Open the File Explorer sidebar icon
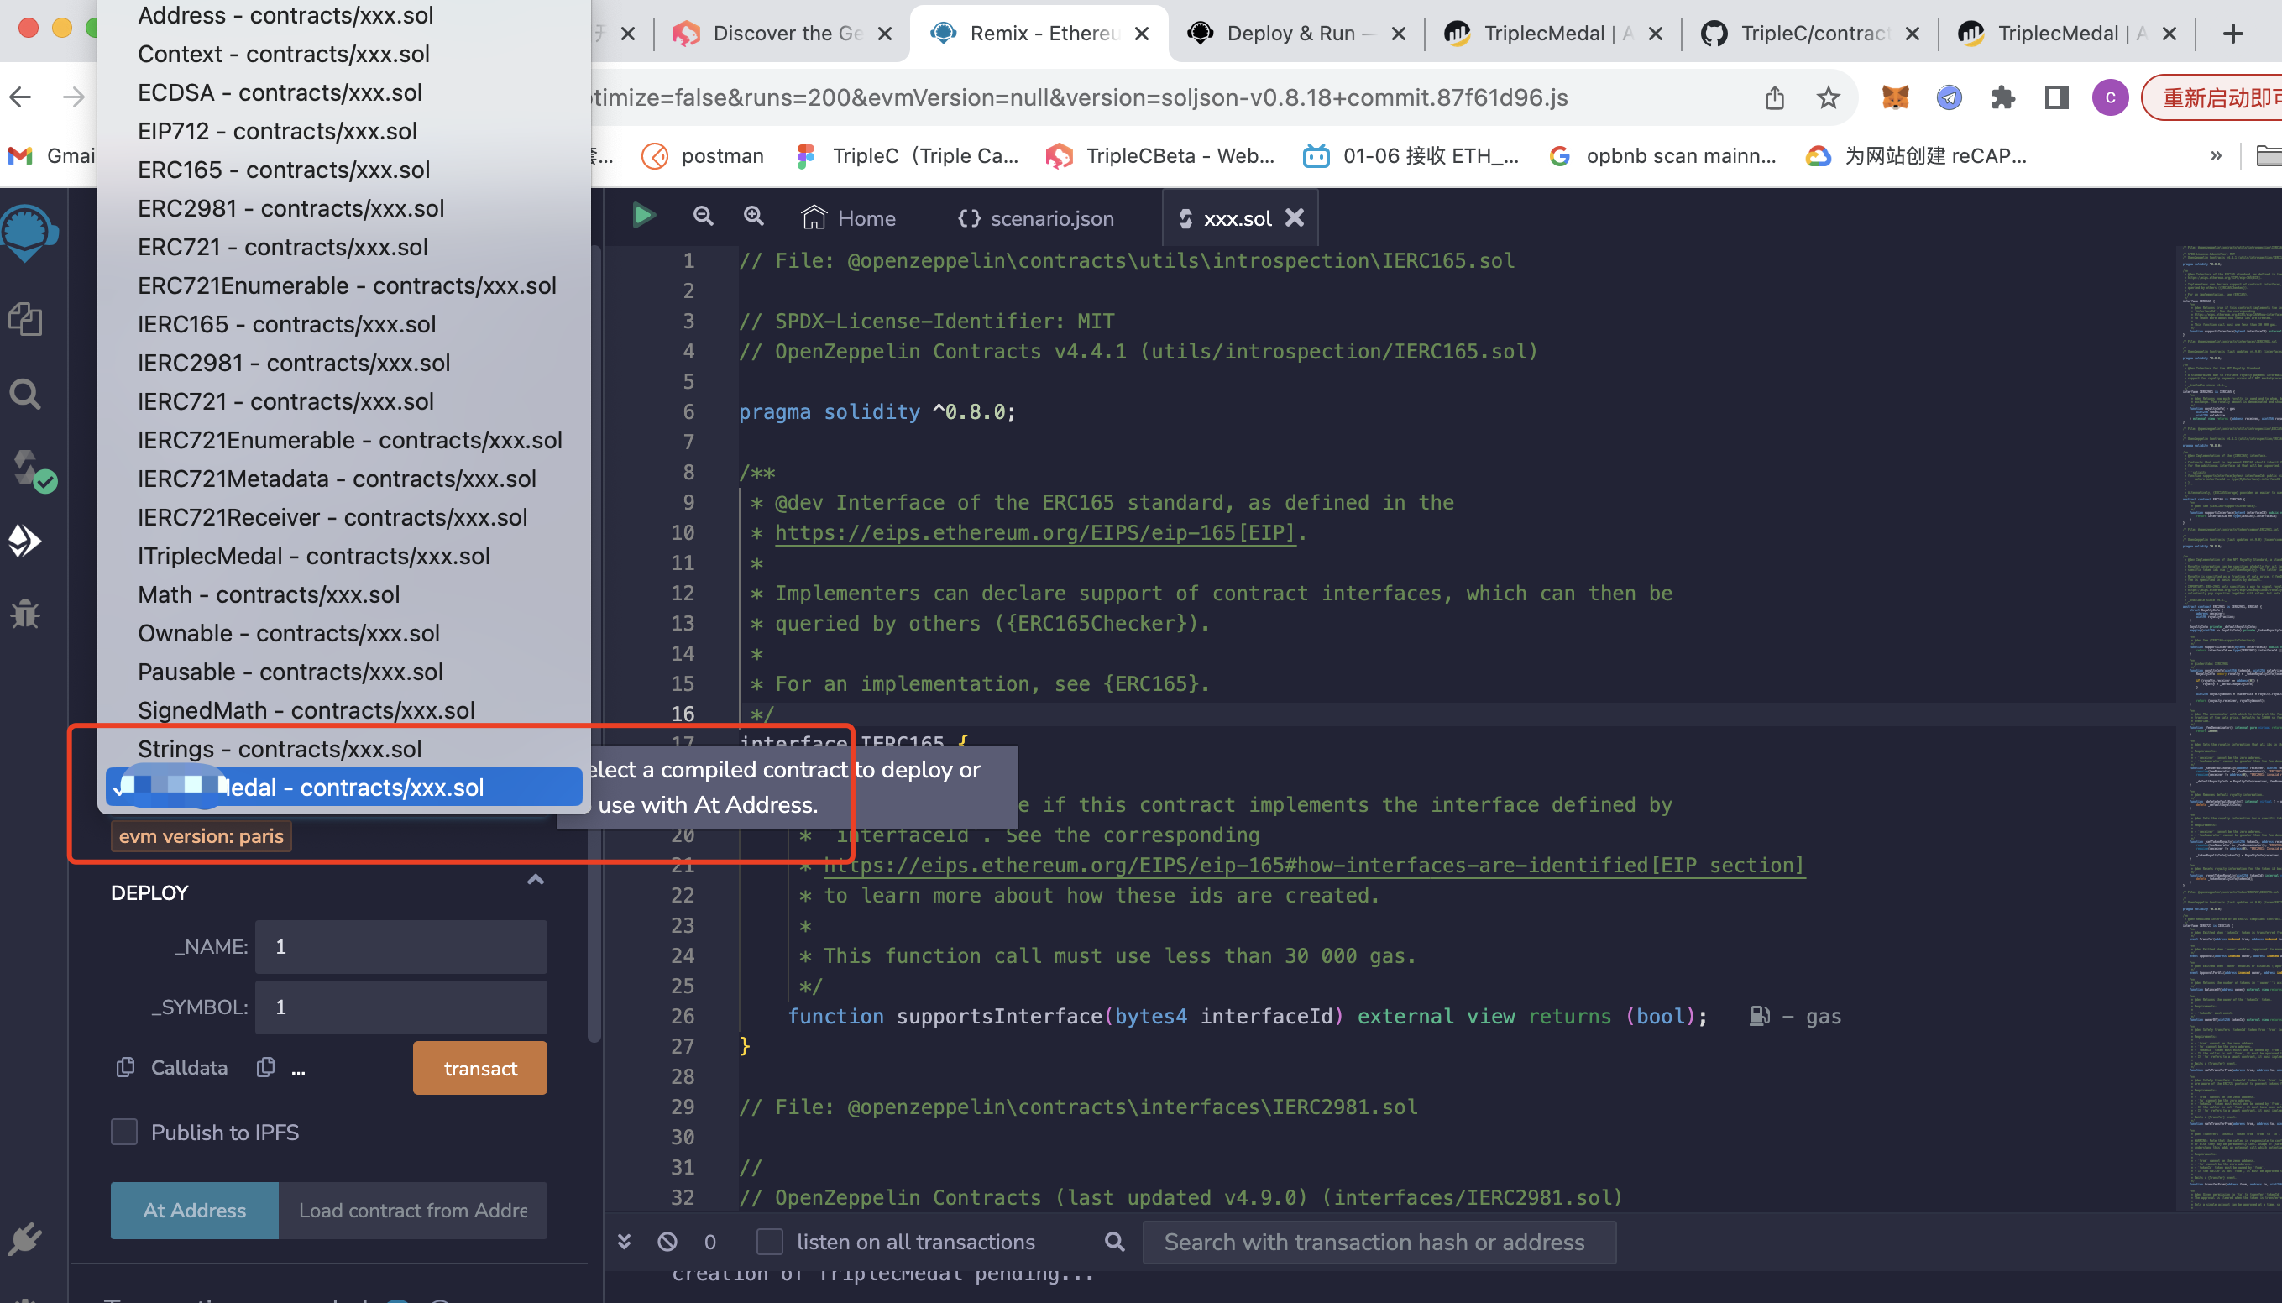This screenshot has width=2282, height=1303. point(25,318)
